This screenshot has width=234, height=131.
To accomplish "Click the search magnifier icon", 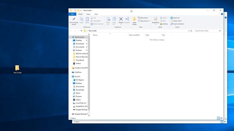I will click(220, 31).
